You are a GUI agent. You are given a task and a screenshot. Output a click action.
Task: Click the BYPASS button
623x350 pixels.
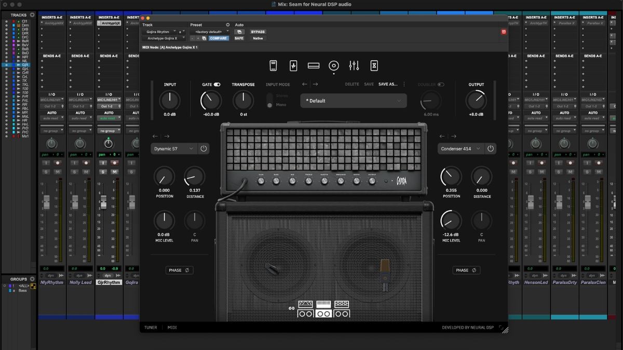(x=258, y=32)
